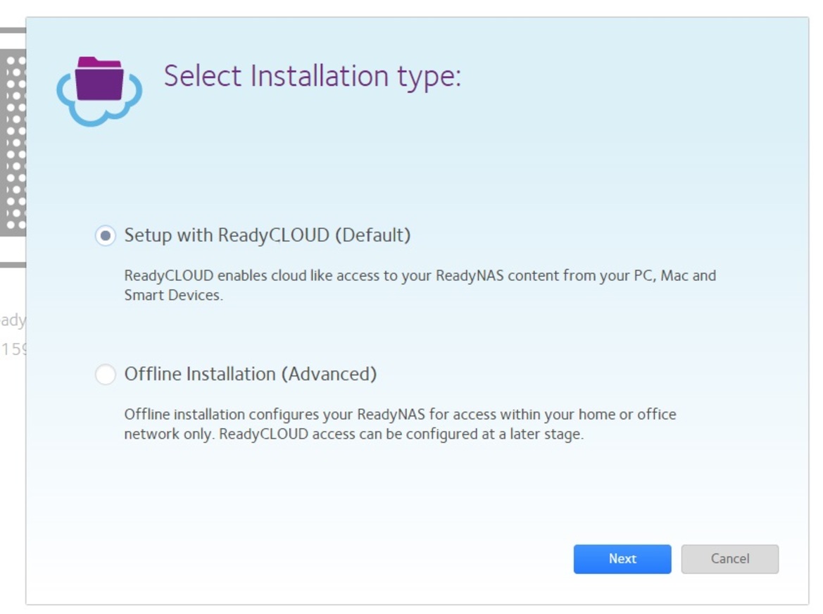Cancel the installation dialog
The height and width of the screenshot is (614, 823).
coord(729,559)
